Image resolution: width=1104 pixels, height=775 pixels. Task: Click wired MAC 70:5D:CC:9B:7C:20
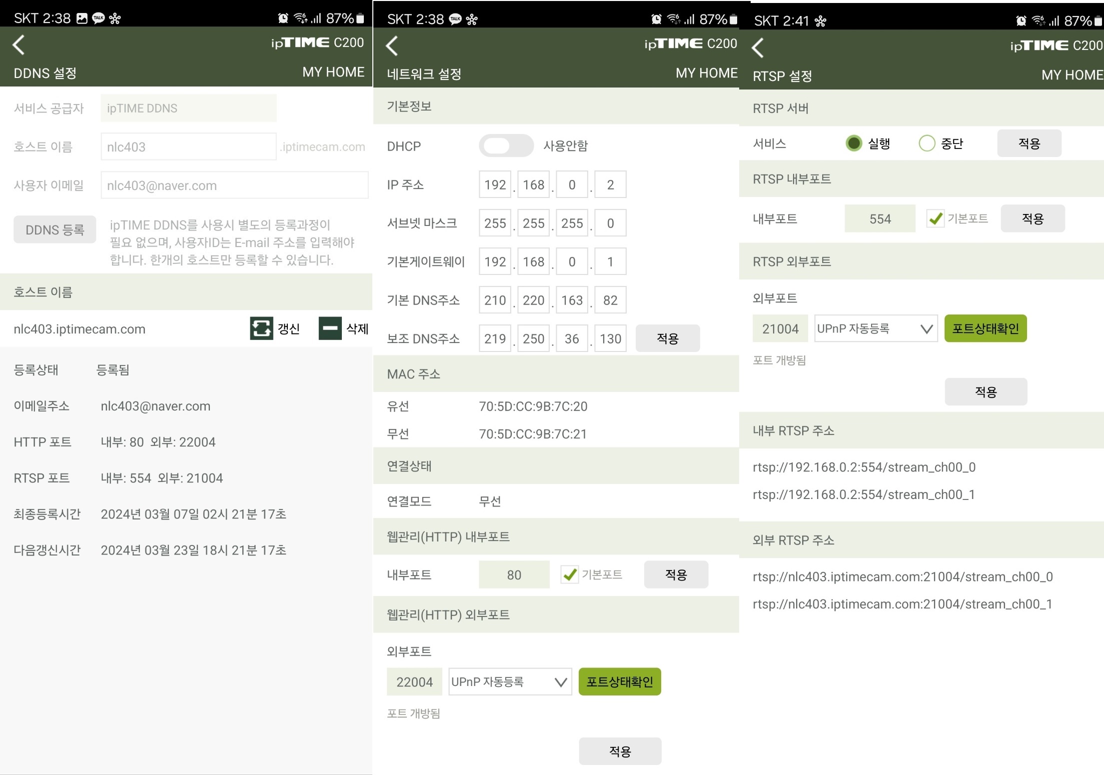533,406
